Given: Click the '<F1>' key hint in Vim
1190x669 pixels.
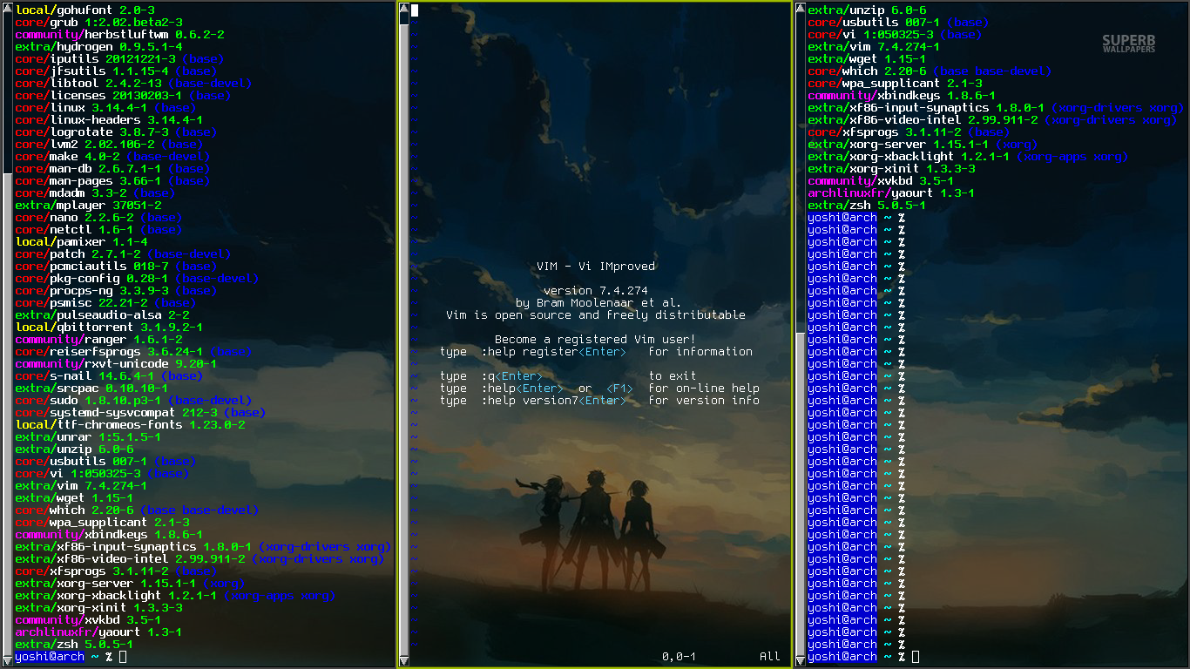Looking at the screenshot, I should 619,389.
